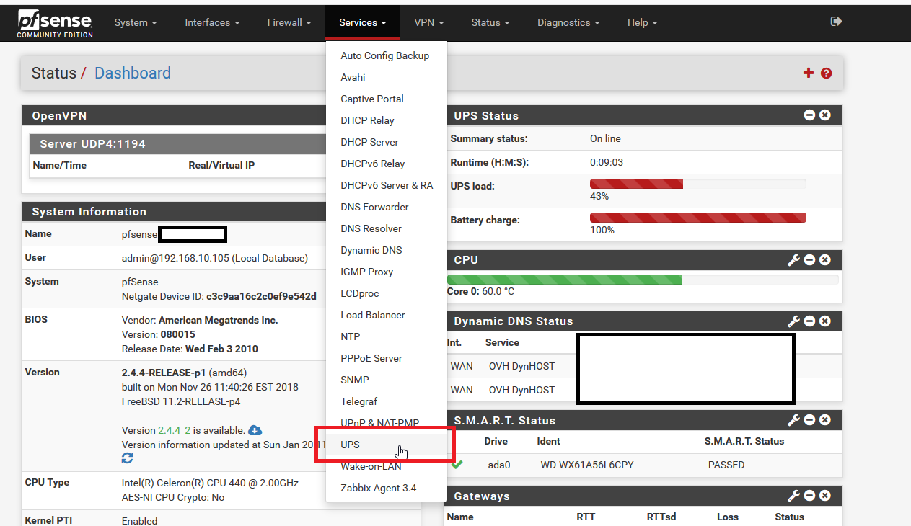Select IGMP Proxy entry

(387, 272)
